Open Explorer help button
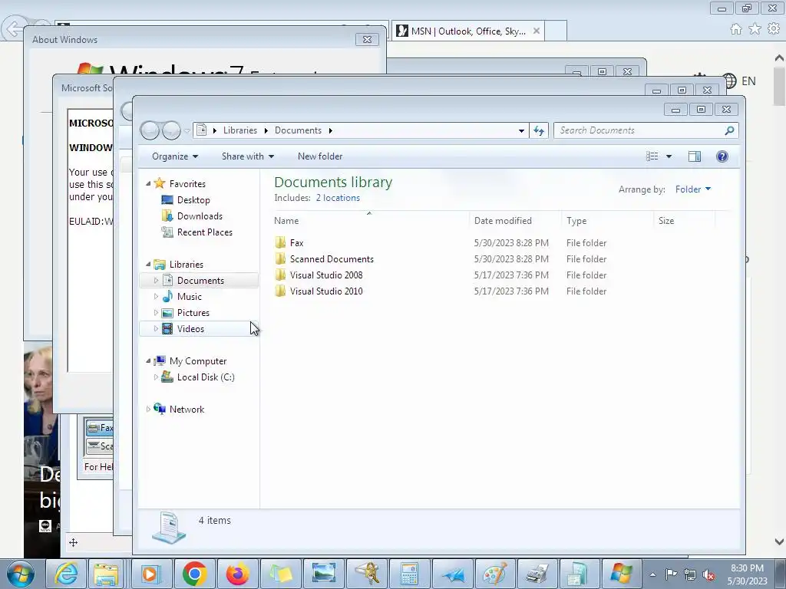 click(x=722, y=156)
